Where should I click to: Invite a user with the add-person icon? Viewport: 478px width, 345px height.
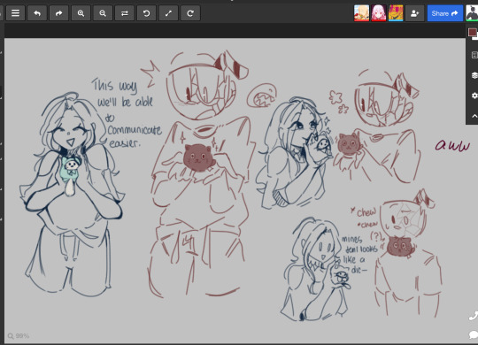(414, 13)
